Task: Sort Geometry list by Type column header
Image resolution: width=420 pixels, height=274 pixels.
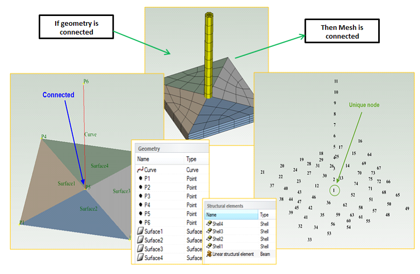Action: 191,159
